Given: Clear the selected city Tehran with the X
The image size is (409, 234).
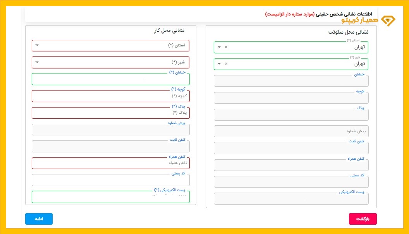Looking at the screenshot, I should click(226, 64).
